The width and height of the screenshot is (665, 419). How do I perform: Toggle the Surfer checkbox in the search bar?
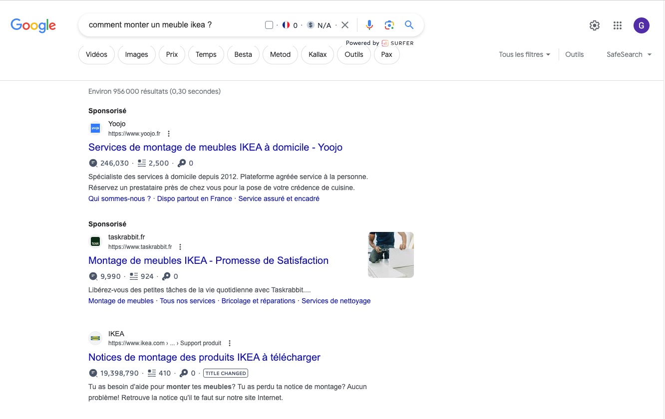coord(269,25)
